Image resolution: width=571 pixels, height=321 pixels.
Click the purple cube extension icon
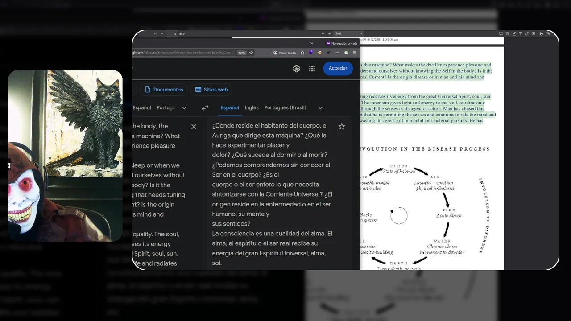[311, 53]
